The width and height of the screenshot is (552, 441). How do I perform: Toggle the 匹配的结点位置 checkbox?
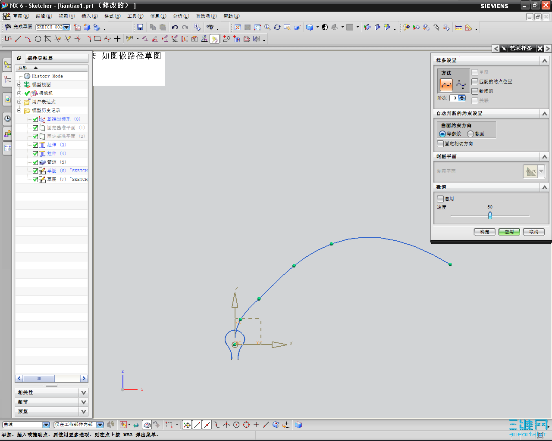coord(475,82)
